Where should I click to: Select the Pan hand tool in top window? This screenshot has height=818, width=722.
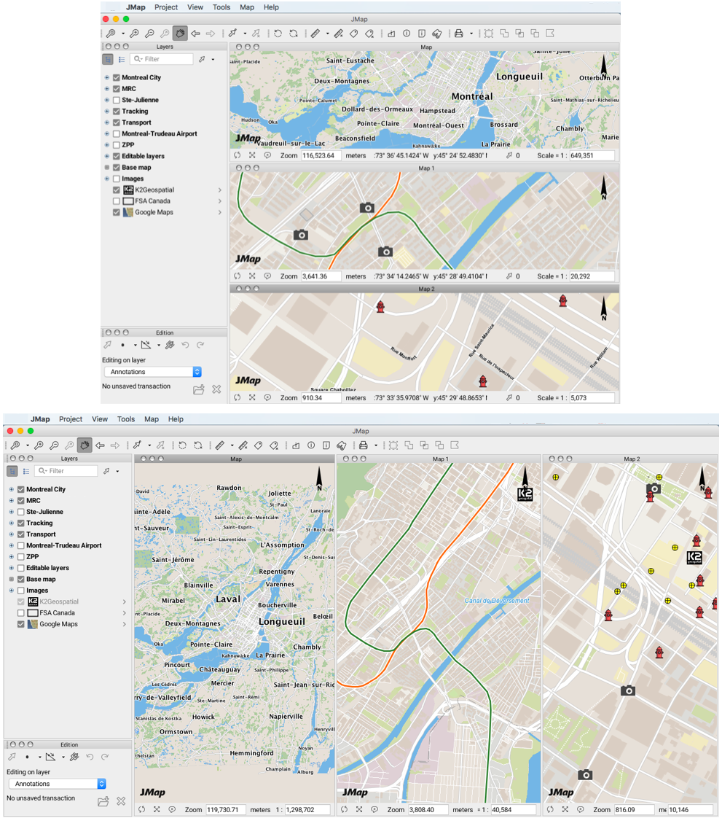[179, 34]
